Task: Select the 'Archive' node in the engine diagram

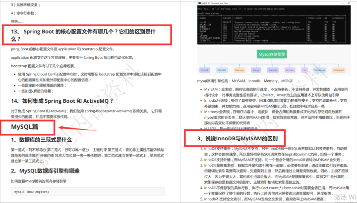Action: [290, 70]
